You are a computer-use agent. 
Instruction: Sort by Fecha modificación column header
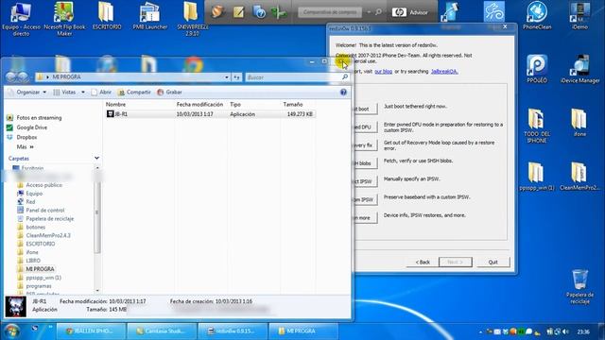coord(199,105)
